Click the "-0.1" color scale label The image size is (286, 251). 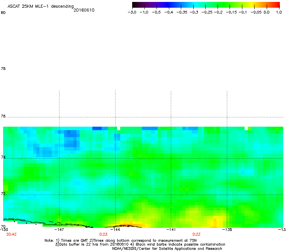243,12
